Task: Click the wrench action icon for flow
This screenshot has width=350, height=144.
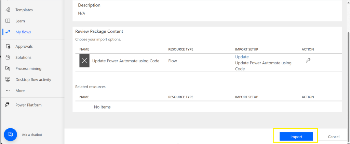Action: (x=308, y=61)
